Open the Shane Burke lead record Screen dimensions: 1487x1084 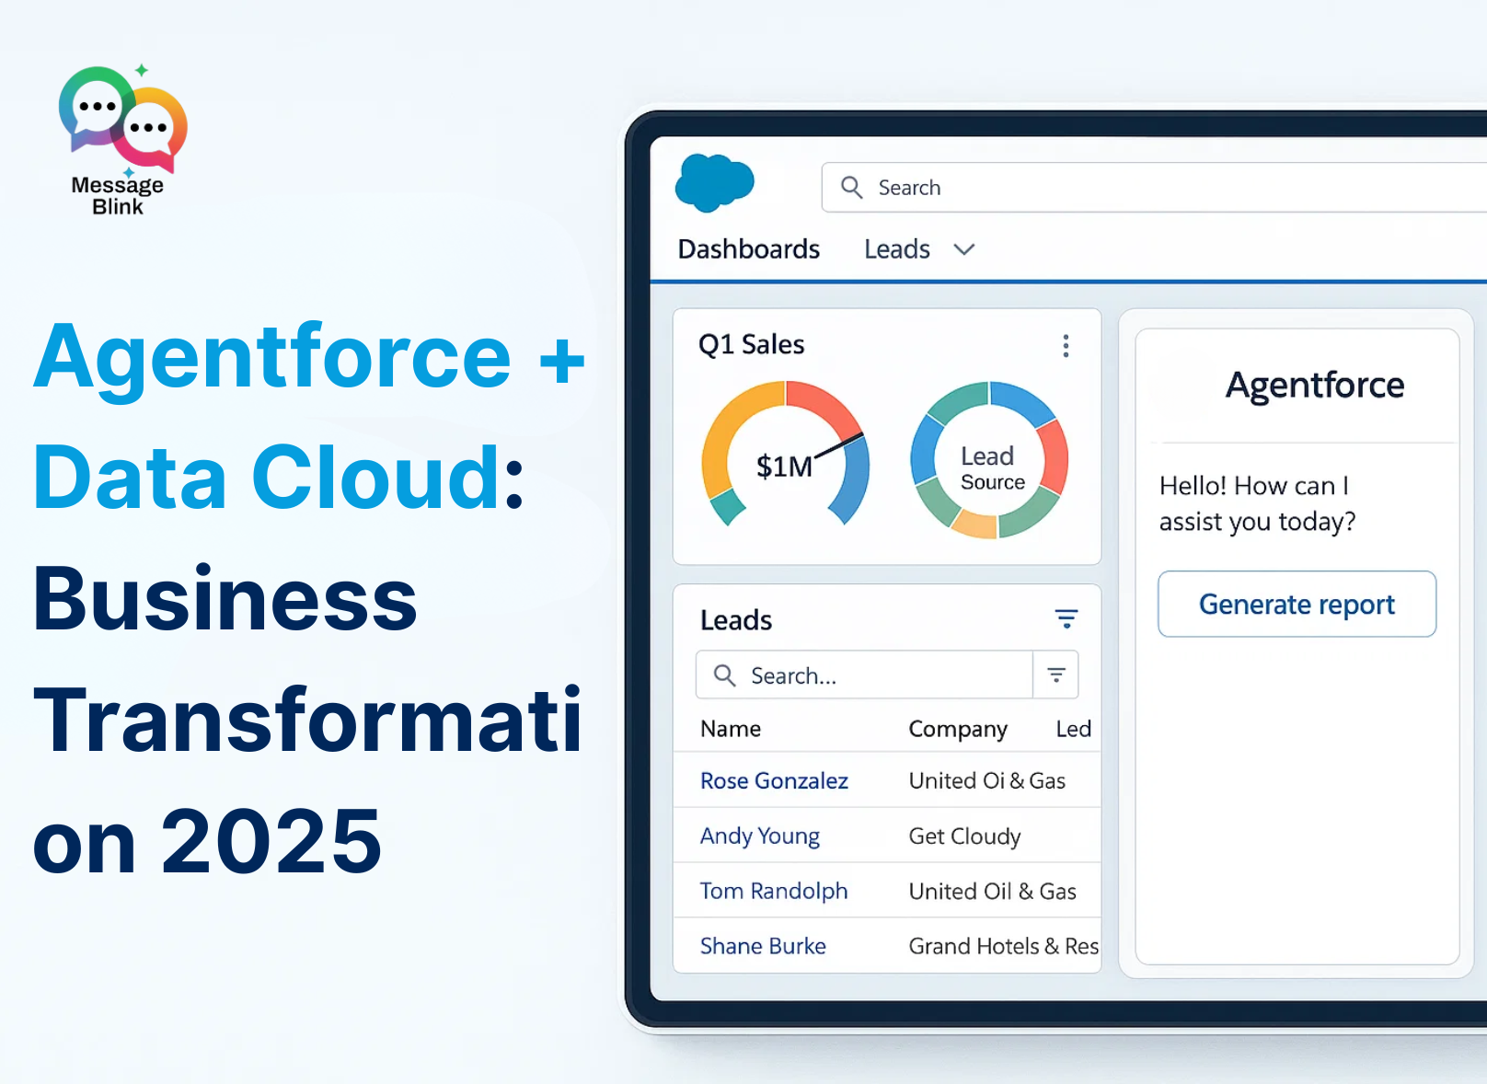pos(762,947)
